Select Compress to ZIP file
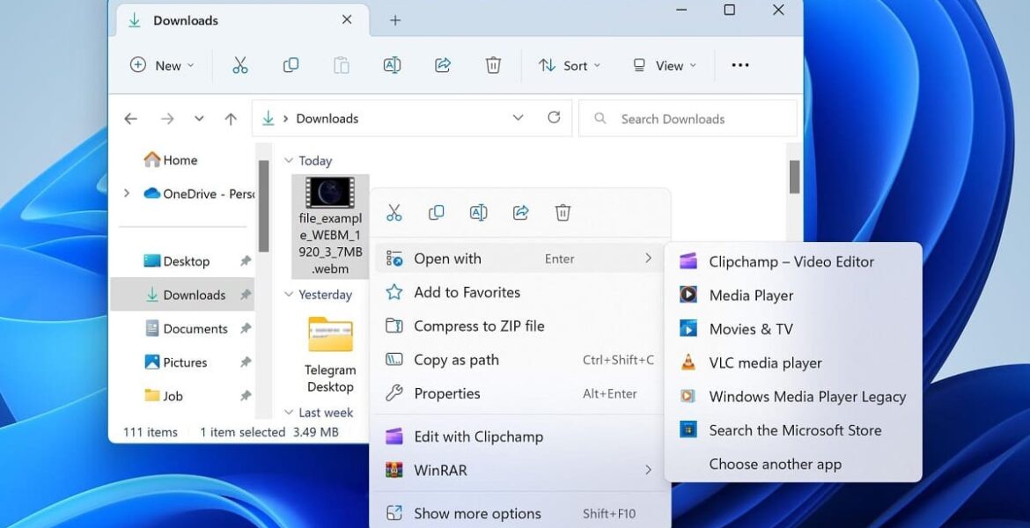This screenshot has height=528, width=1030. (x=479, y=326)
